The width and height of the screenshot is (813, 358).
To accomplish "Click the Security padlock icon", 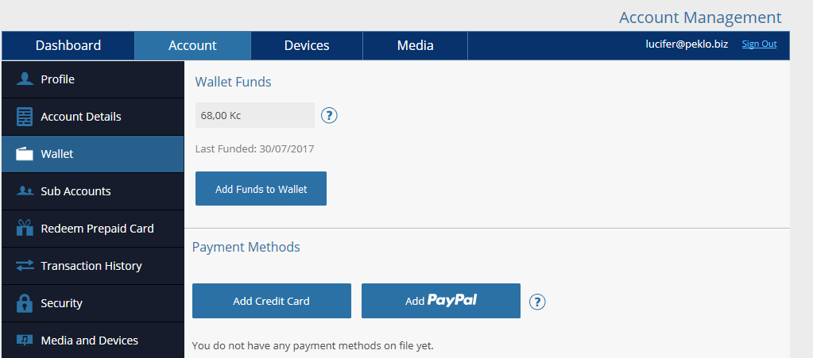I will click(x=25, y=303).
